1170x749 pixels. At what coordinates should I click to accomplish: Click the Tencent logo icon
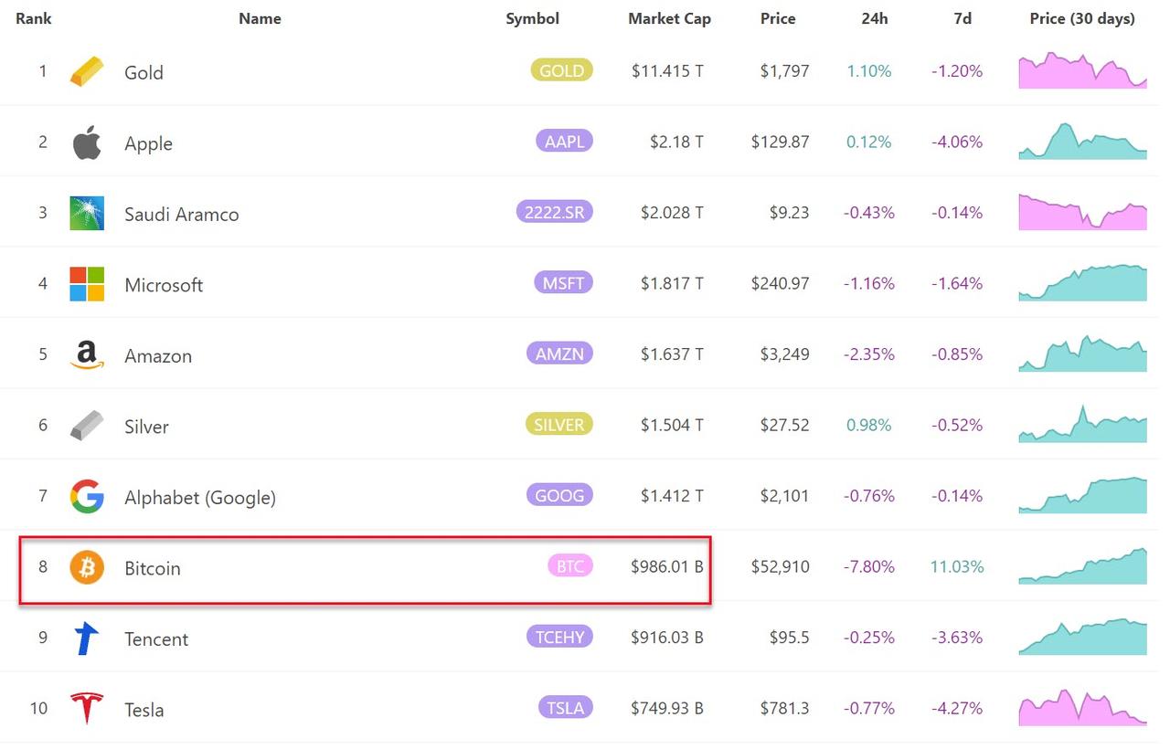(87, 638)
